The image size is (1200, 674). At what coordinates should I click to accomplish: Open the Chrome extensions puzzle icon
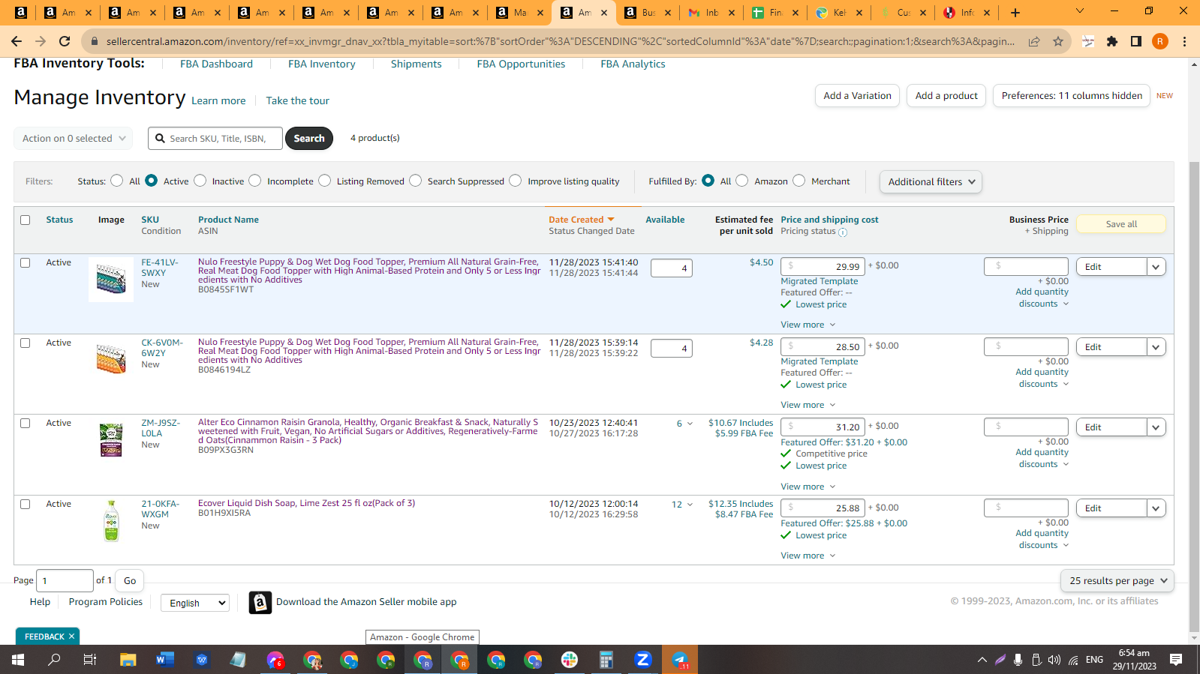pos(1112,41)
